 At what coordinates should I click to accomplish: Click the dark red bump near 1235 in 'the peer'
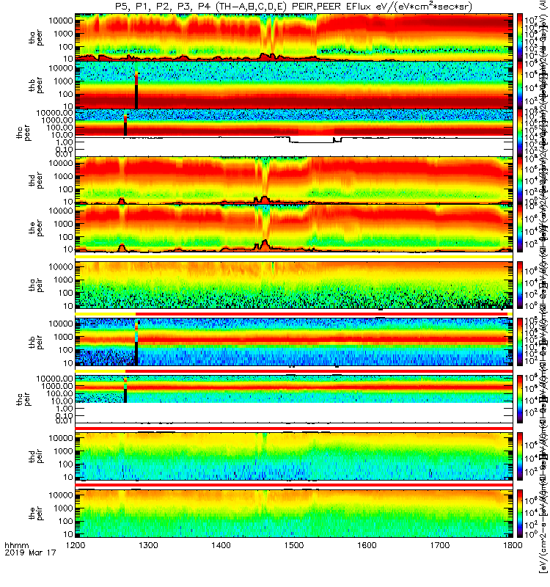[121, 247]
